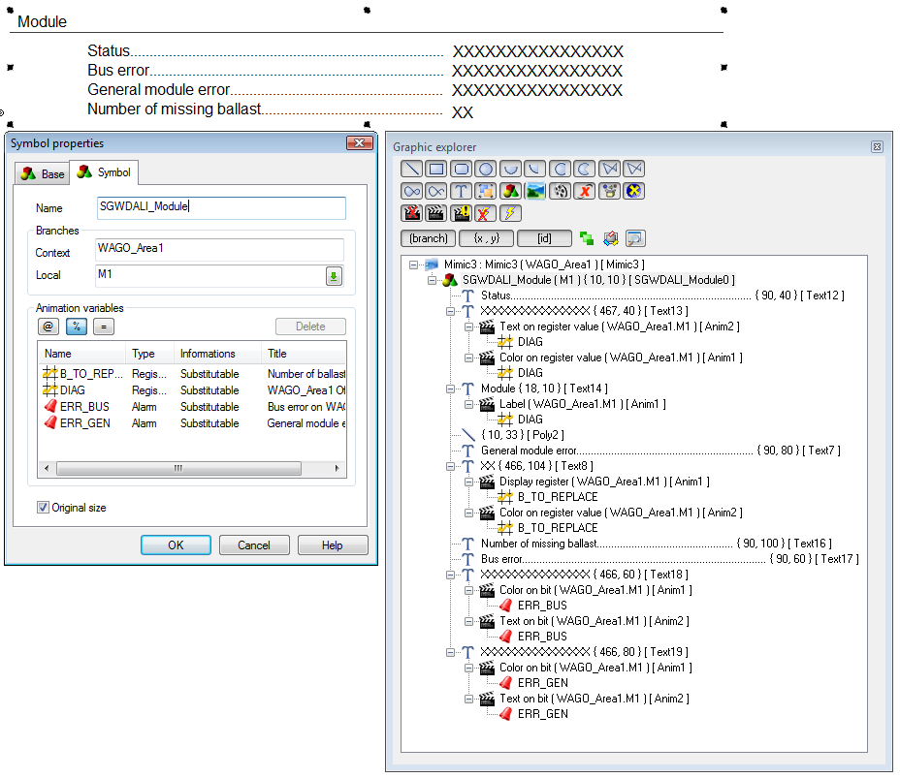
Task: Switch to the Base tab
Action: (44, 174)
